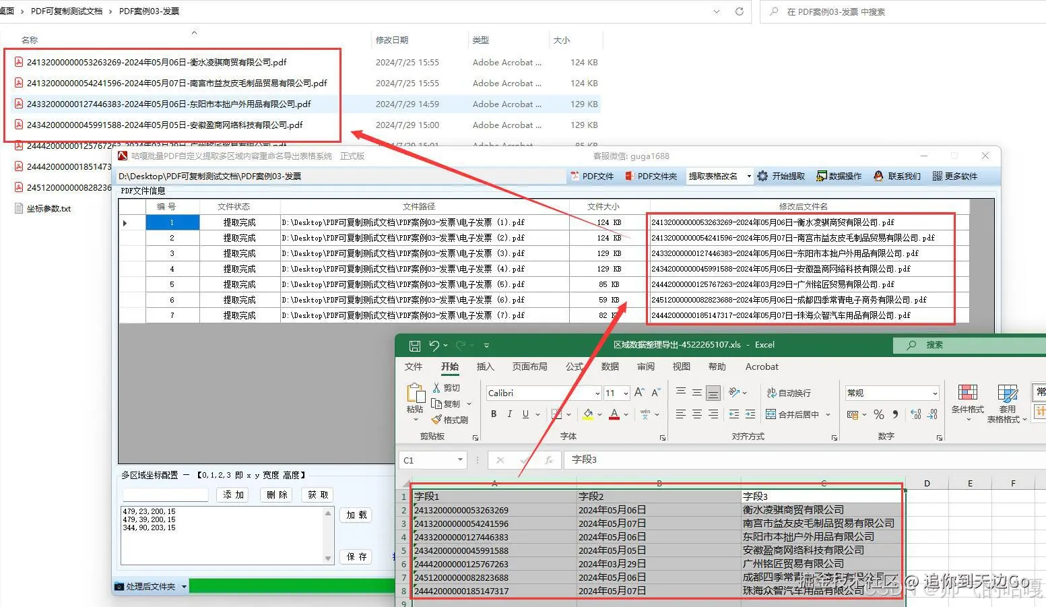The width and height of the screenshot is (1046, 607).
Task: Toggle bold formatting in Excel
Action: tap(494, 414)
